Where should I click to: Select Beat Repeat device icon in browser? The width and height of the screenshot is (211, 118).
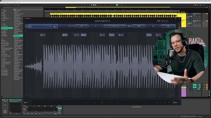tap(15, 19)
